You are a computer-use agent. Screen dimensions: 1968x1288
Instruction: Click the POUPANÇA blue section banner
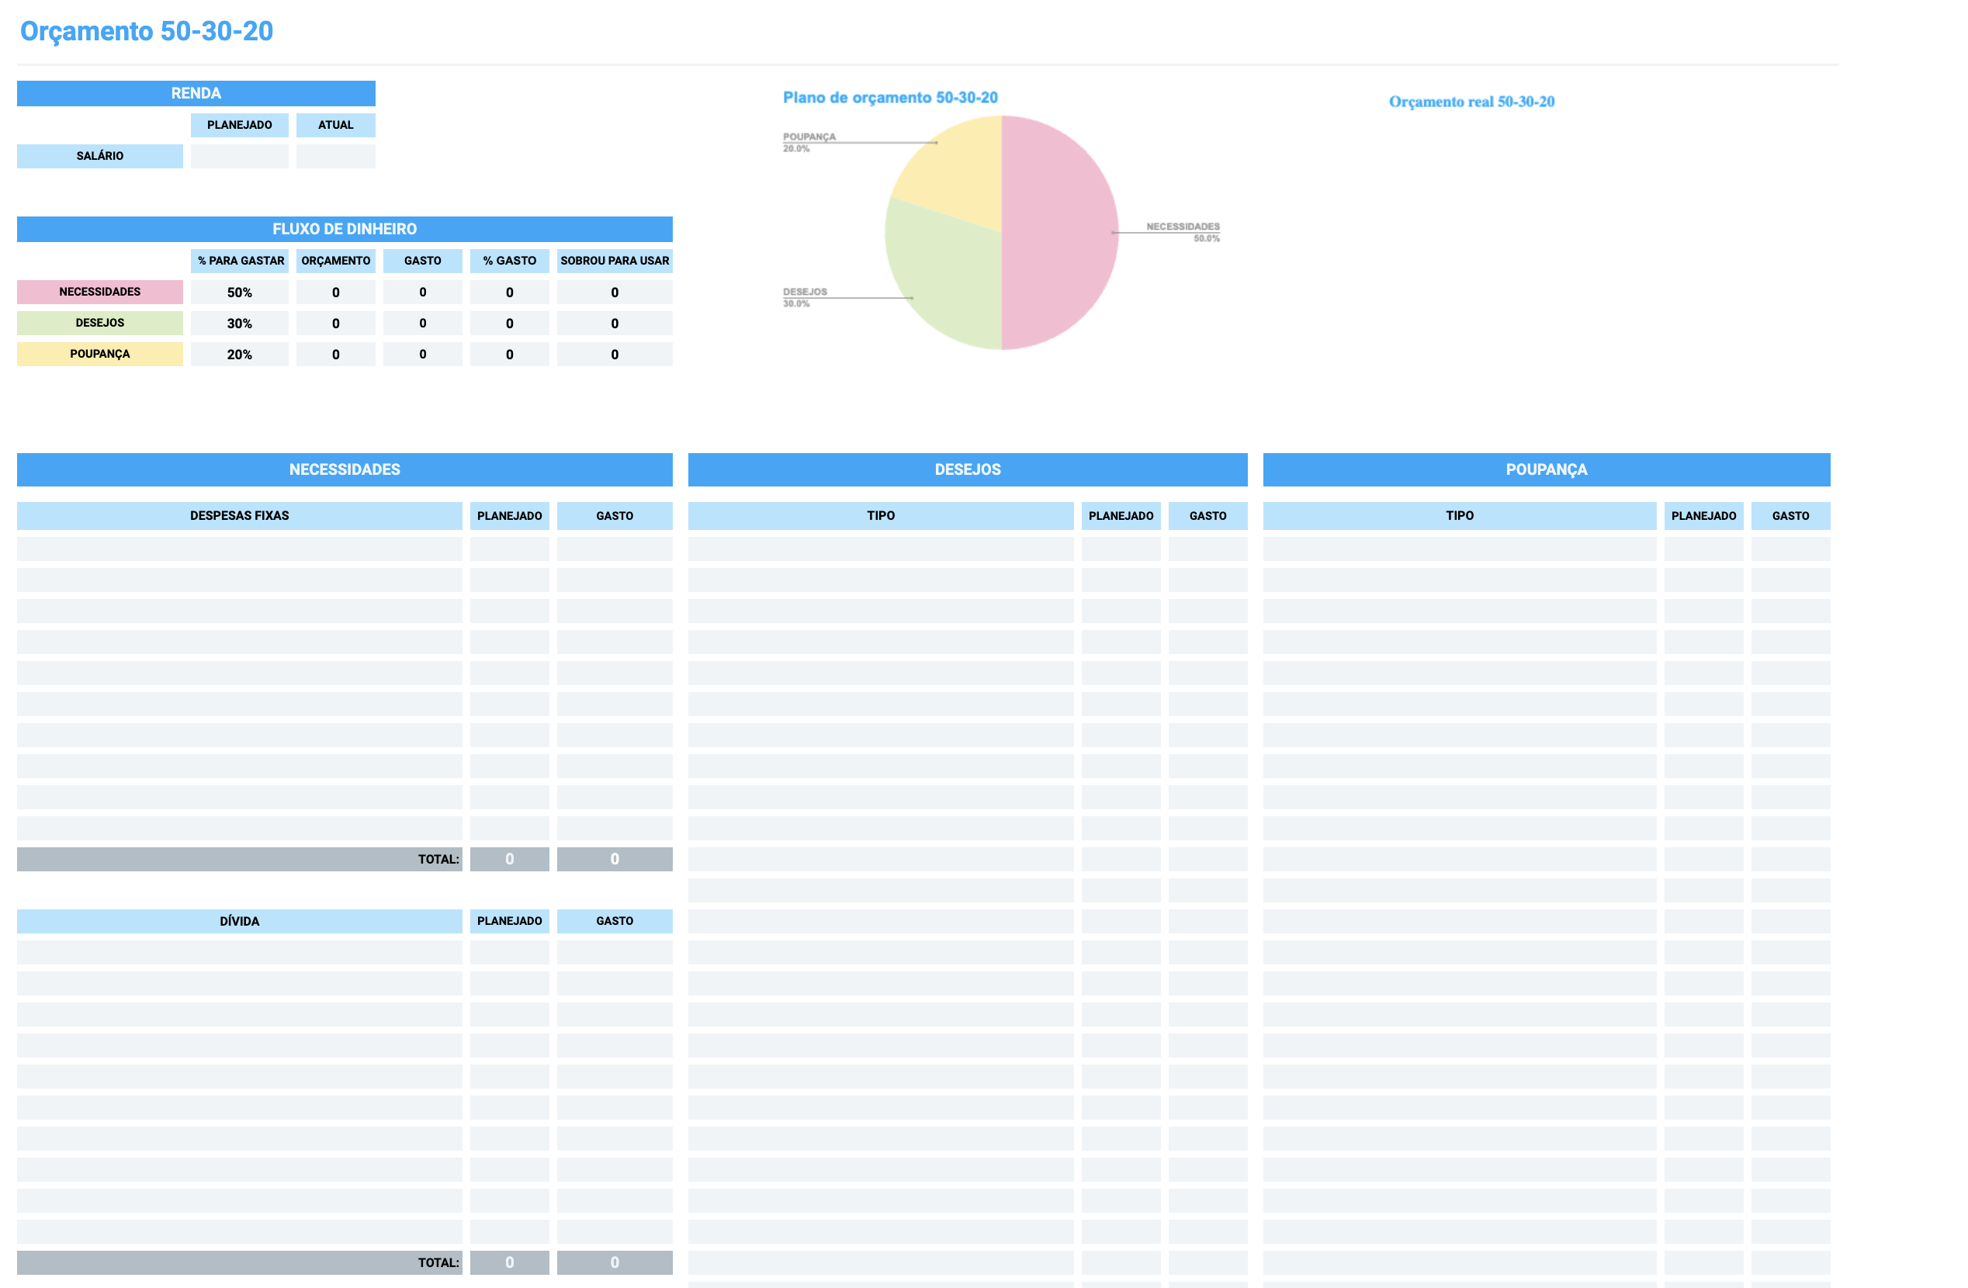pyautogui.click(x=1547, y=469)
